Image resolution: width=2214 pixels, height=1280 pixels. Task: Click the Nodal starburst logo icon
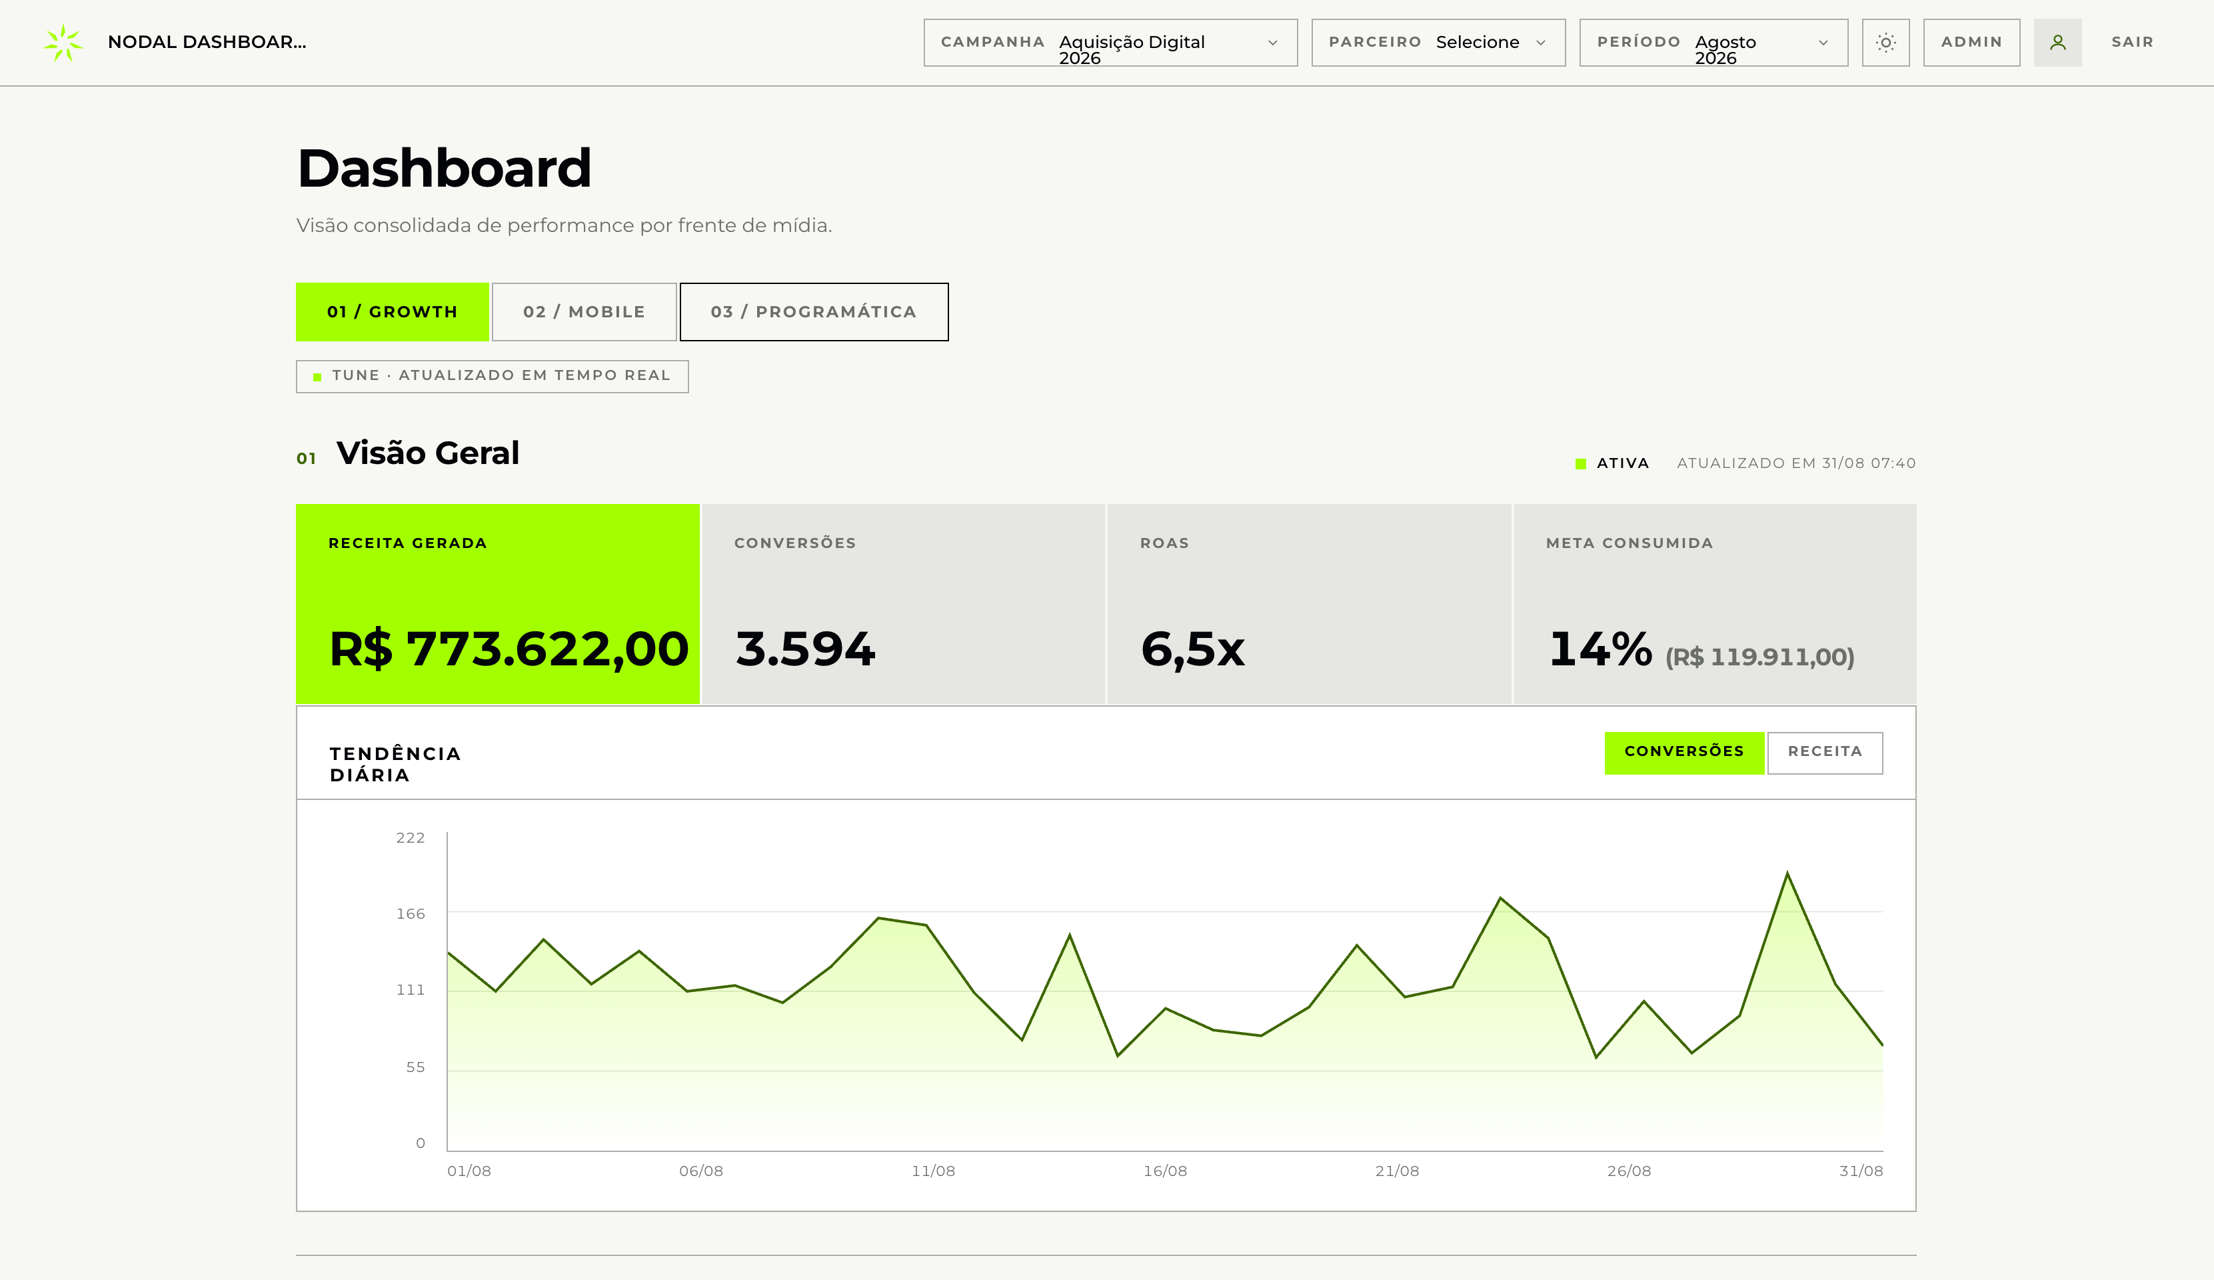coord(63,42)
